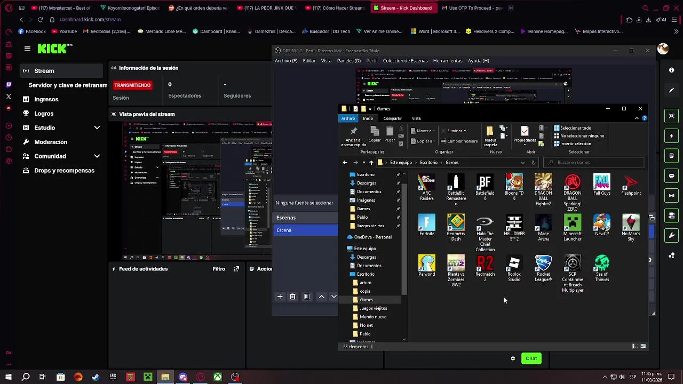Viewport: 683px width, 384px height.
Task: Move scene up in OBS Escenas
Action: pos(321,297)
